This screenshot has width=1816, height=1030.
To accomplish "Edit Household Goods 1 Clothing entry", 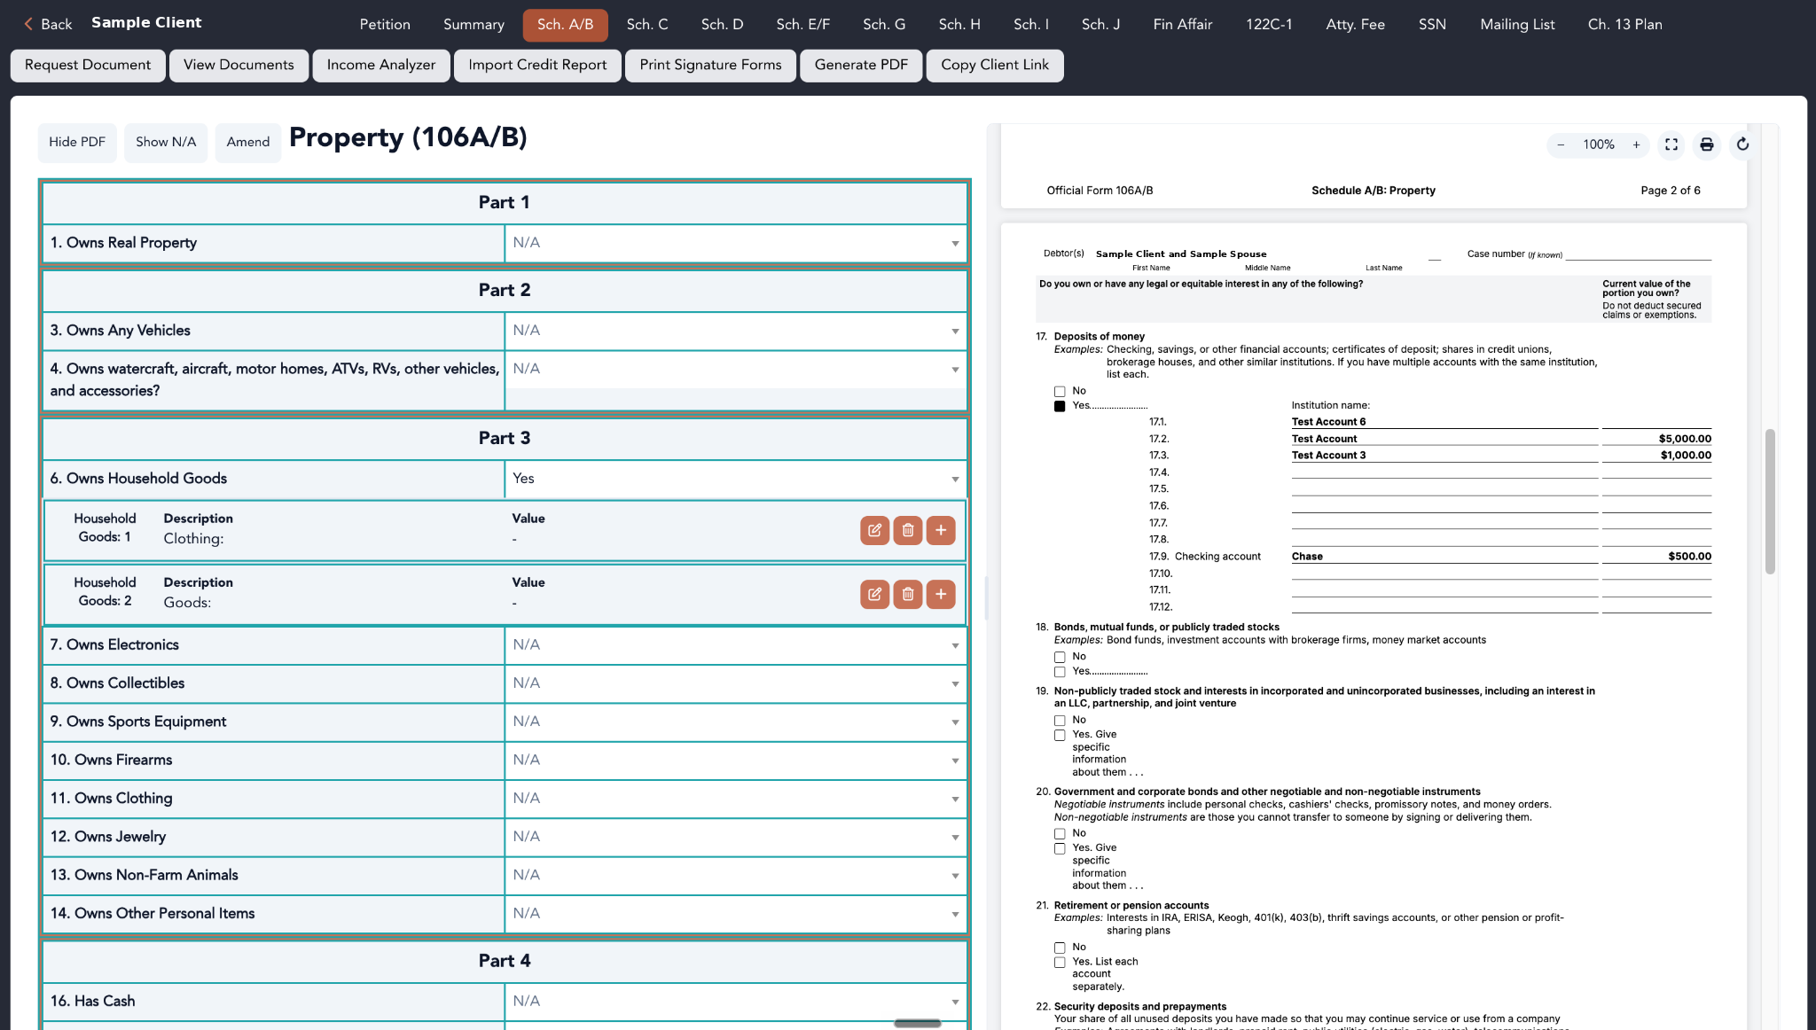I will point(874,530).
